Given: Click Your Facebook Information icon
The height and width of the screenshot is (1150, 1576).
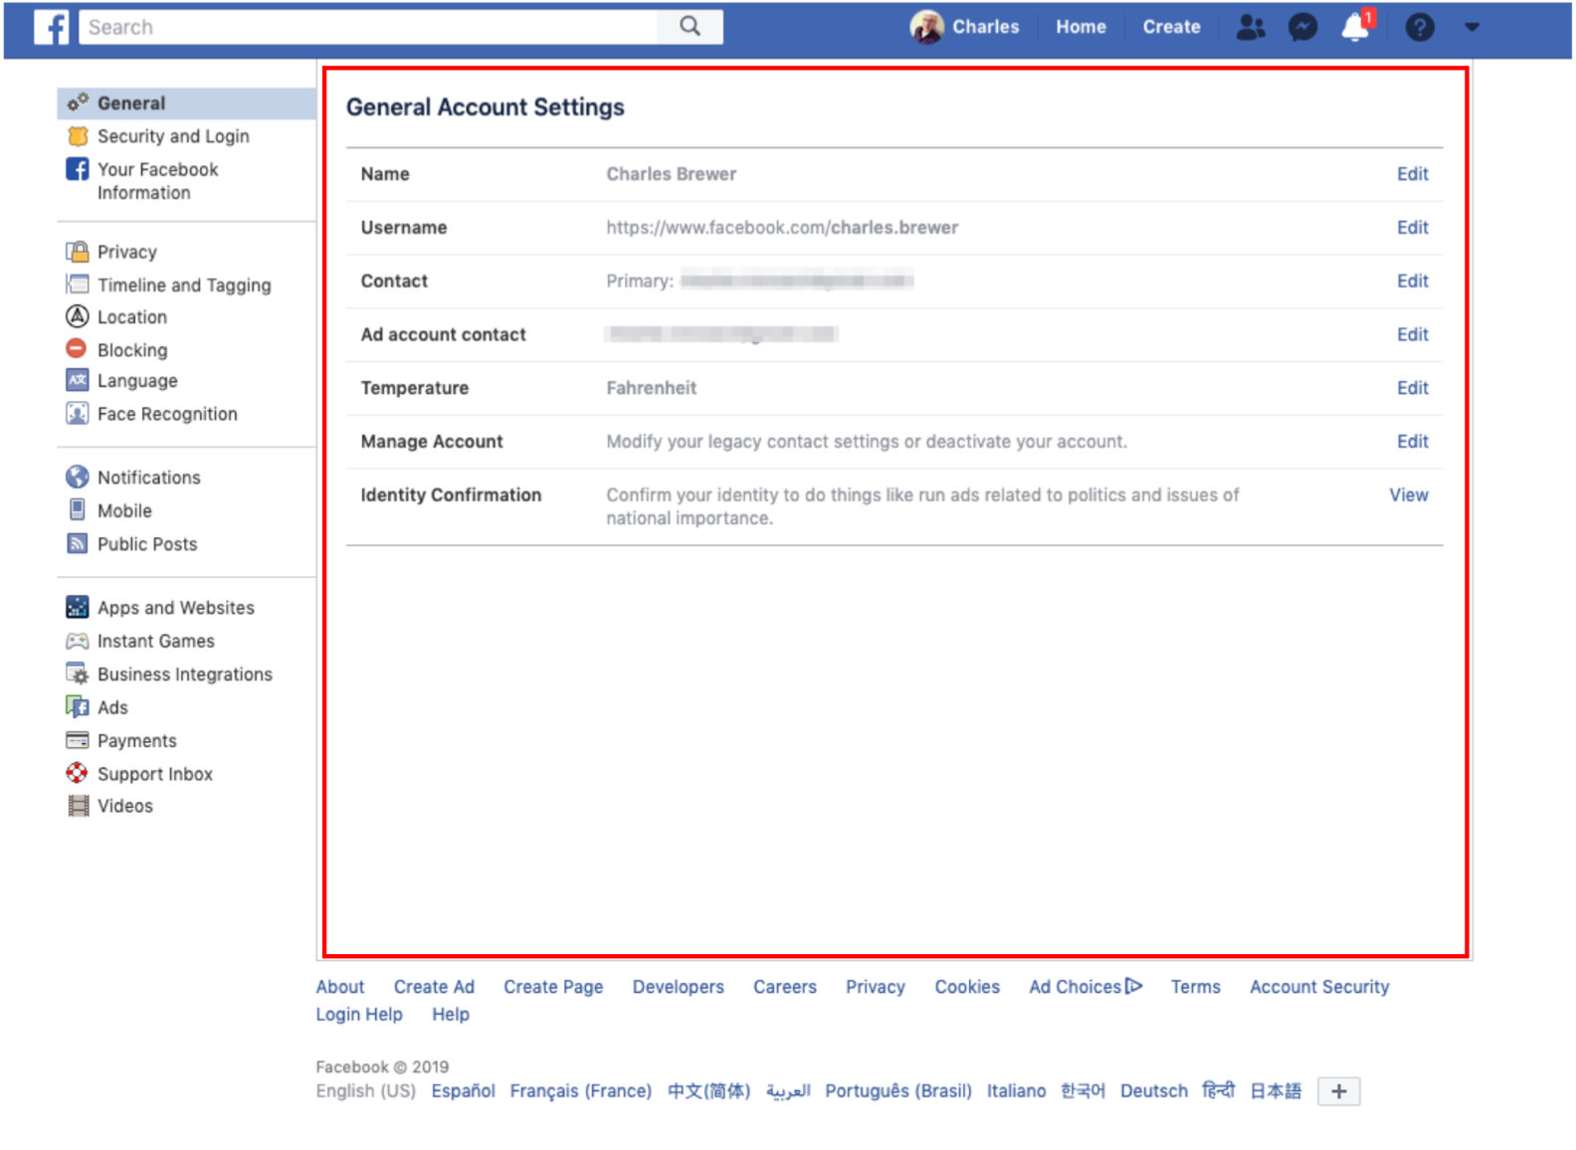Looking at the screenshot, I should click(x=78, y=169).
